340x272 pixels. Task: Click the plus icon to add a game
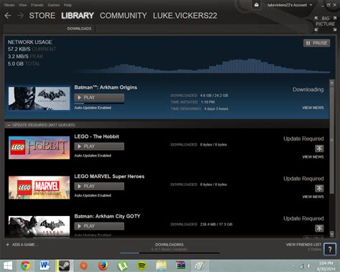click(7, 245)
